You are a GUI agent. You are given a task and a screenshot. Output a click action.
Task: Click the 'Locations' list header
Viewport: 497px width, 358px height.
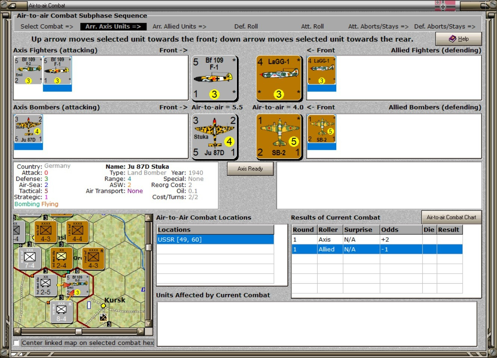215,230
